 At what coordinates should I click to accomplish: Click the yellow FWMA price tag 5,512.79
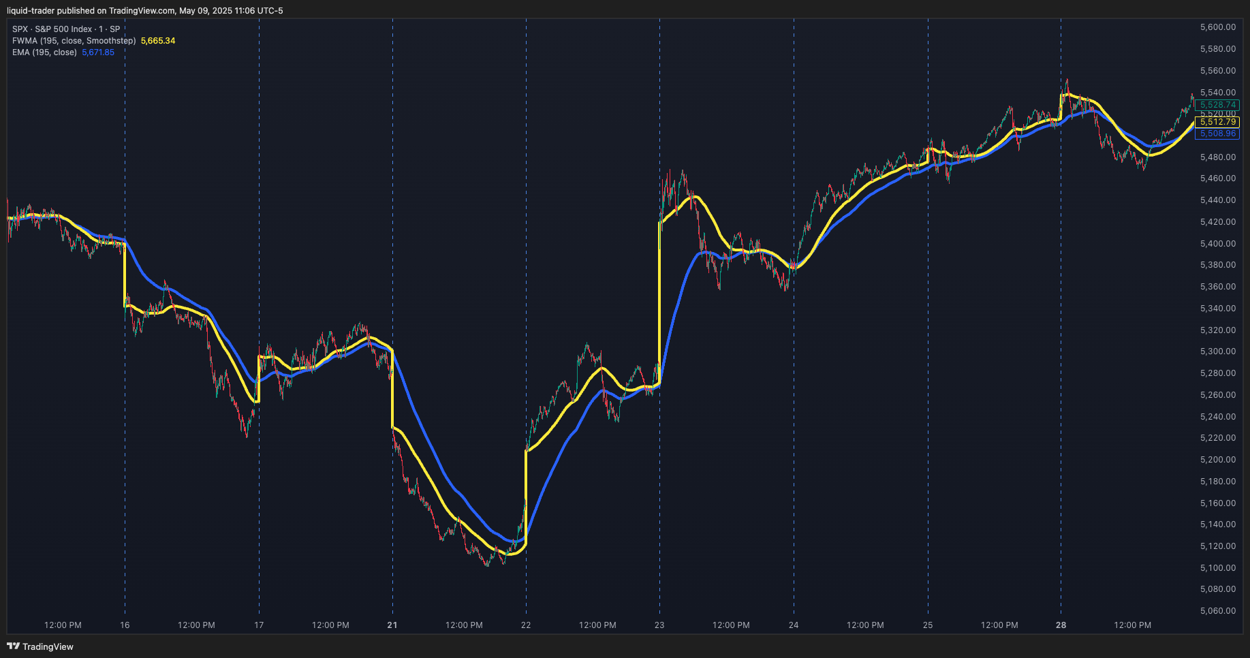(x=1217, y=122)
